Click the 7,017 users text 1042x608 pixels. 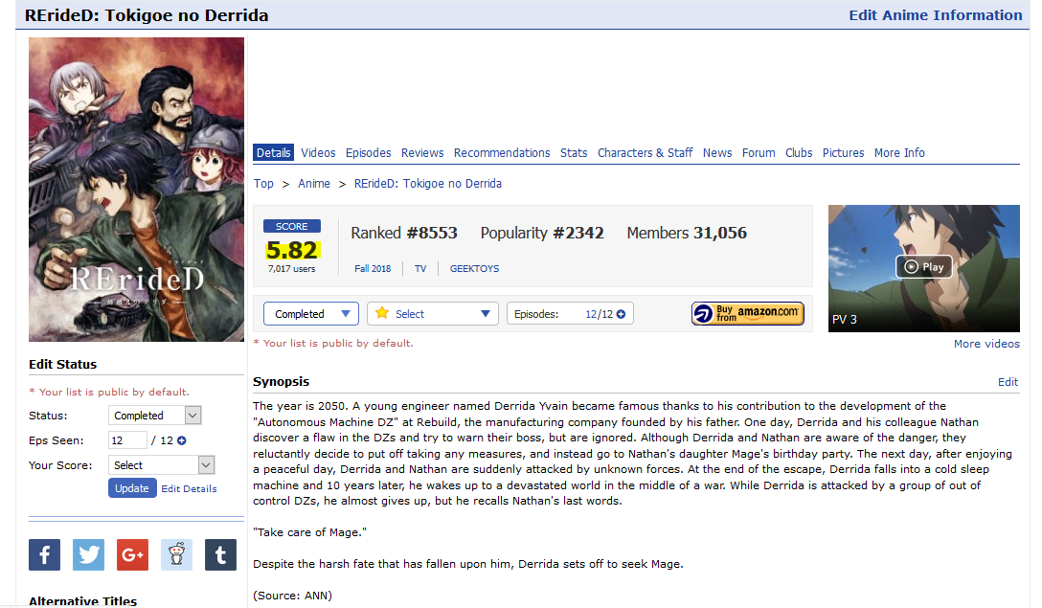(x=292, y=269)
